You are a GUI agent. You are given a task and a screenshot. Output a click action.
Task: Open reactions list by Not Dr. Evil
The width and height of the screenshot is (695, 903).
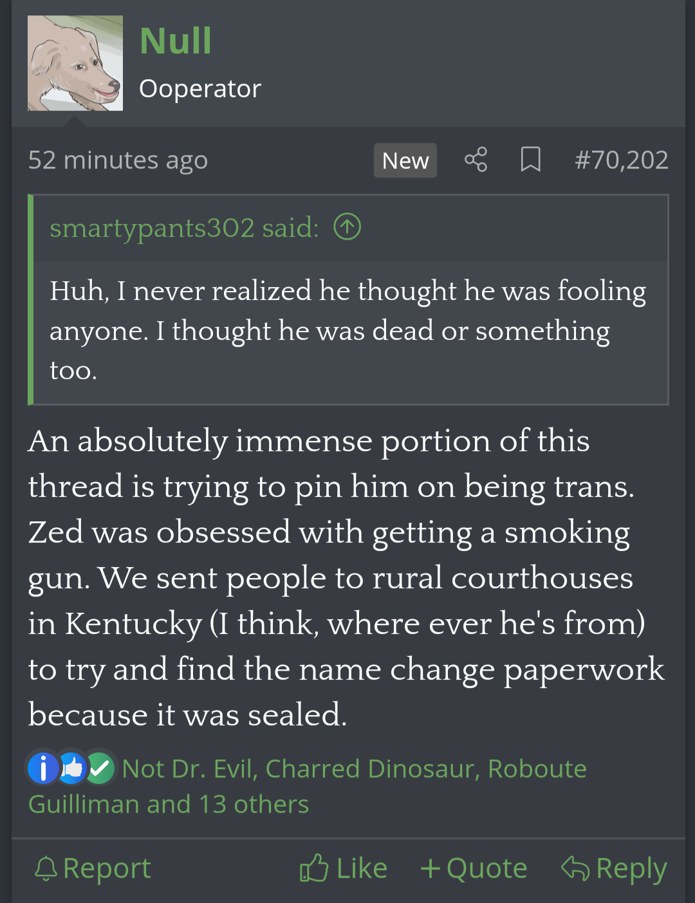click(x=189, y=768)
